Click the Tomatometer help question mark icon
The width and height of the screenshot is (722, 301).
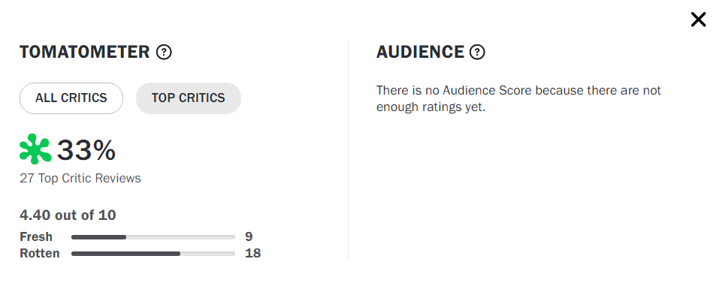pos(164,53)
